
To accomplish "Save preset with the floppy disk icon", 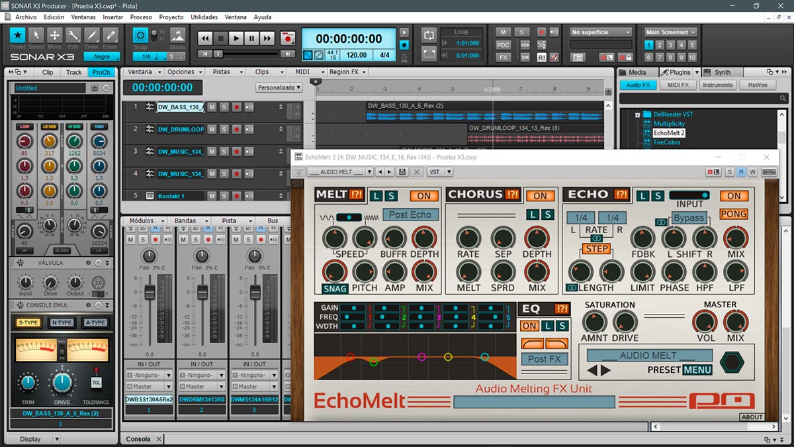I will pos(402,172).
